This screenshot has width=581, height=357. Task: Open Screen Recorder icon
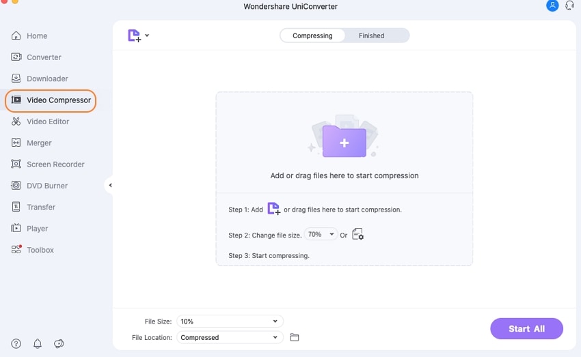pos(16,164)
